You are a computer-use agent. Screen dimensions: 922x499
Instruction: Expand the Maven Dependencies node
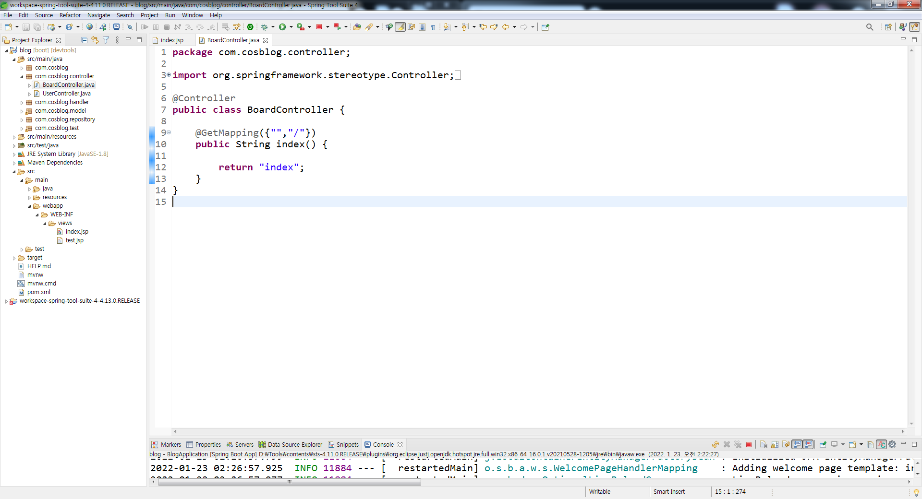pos(14,163)
